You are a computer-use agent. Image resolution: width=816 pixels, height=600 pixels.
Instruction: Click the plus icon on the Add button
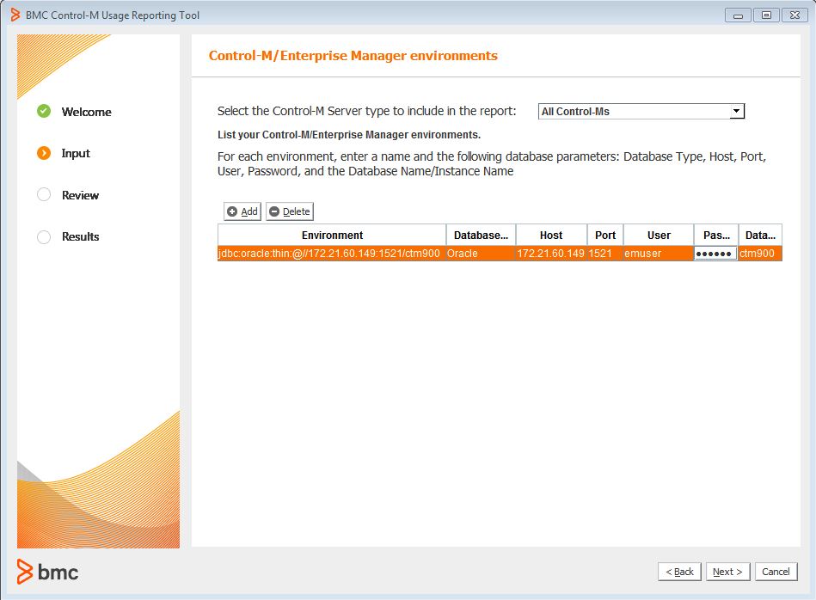(x=232, y=211)
